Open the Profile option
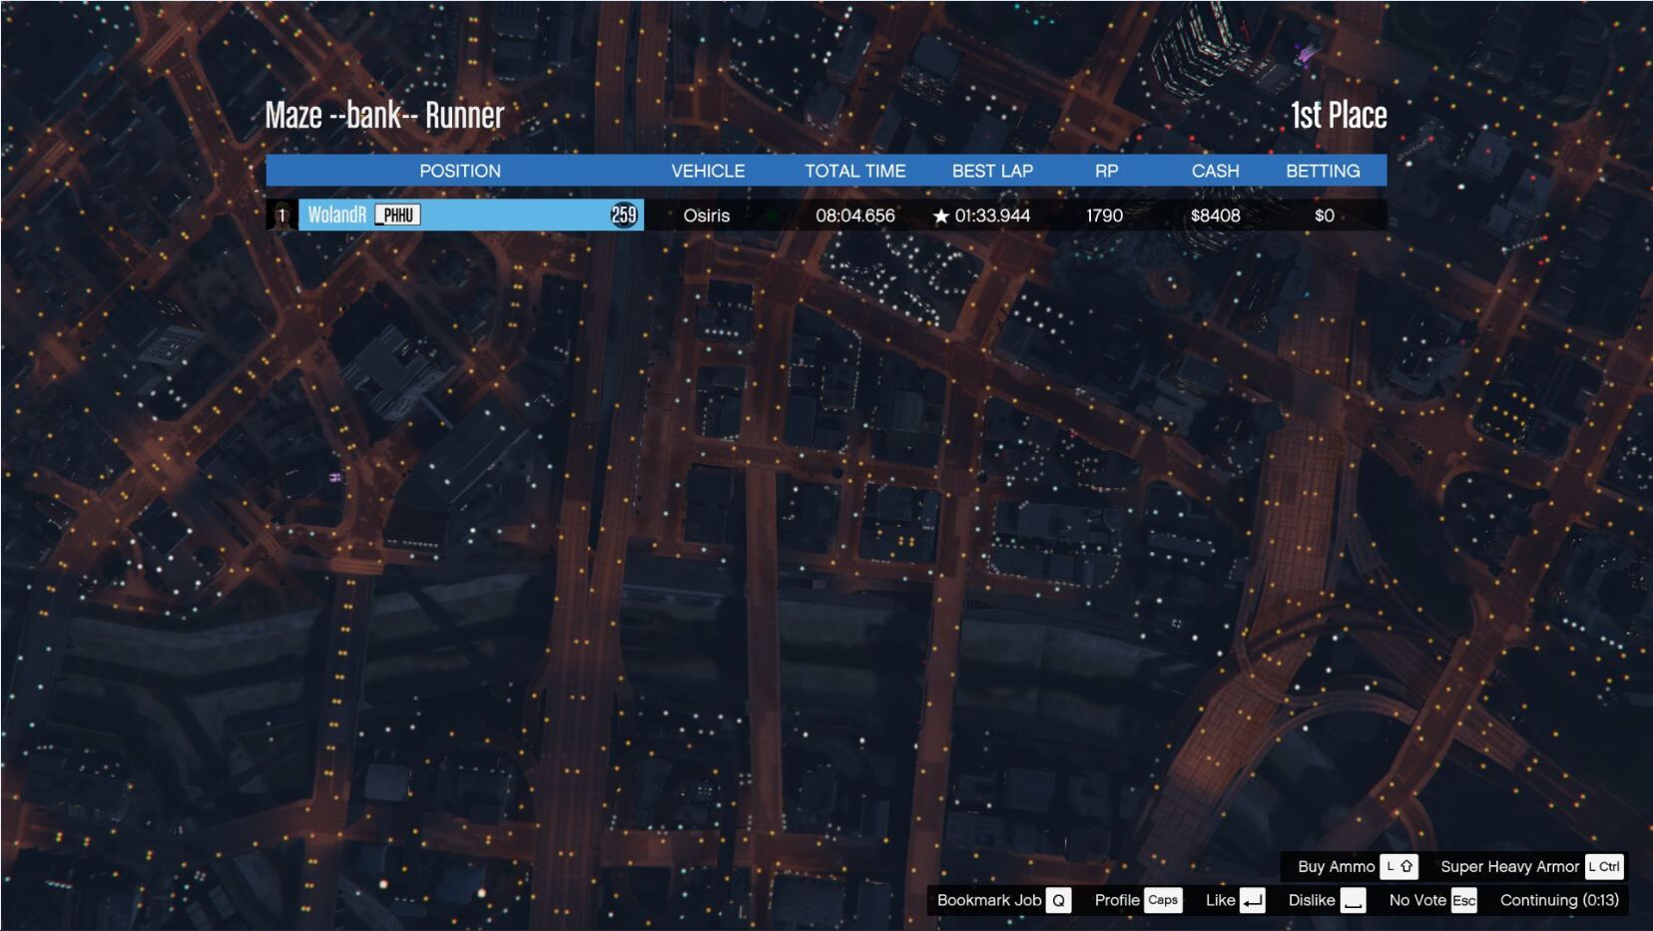Viewport: 1653px width, 931px height. 1117,900
